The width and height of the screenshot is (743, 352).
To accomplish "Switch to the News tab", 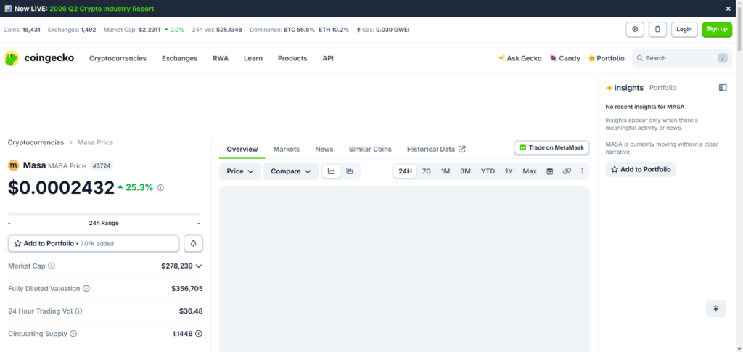I will coord(324,150).
